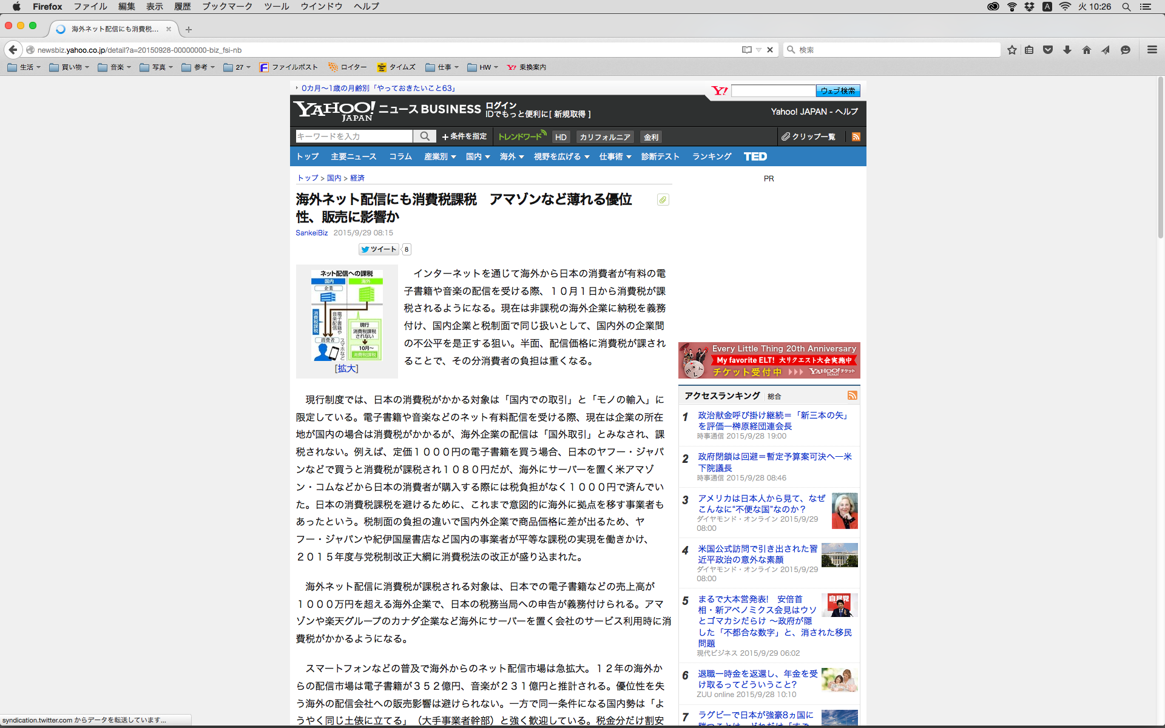
Task: Click the article clip paperclip icon
Action: [663, 200]
